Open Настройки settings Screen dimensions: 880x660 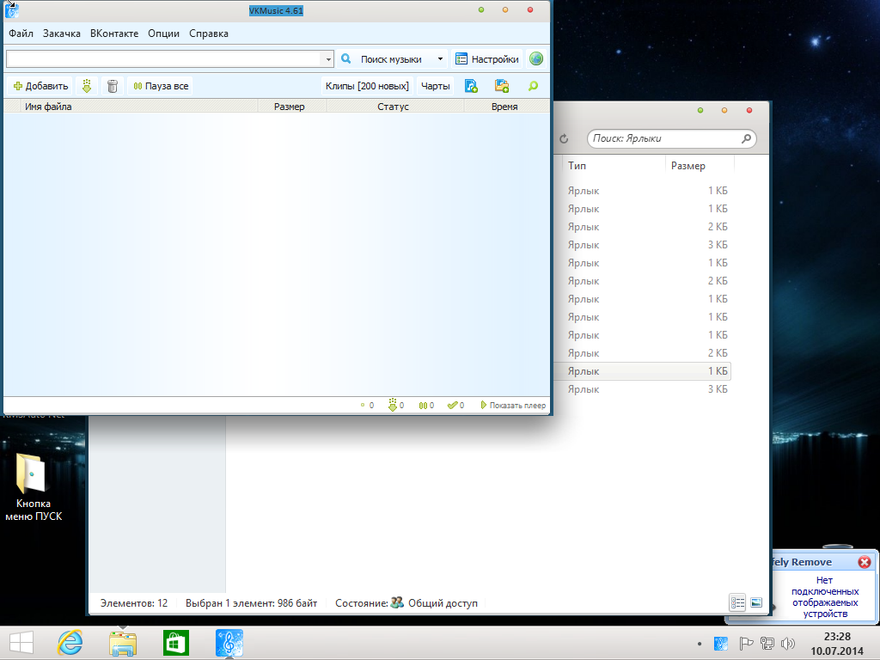pyautogui.click(x=487, y=59)
